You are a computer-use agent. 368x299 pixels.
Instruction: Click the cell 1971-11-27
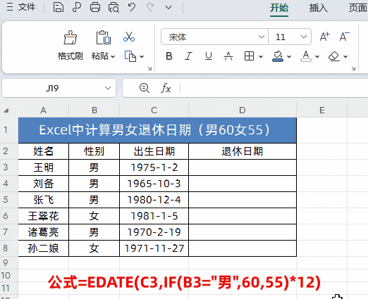click(154, 248)
